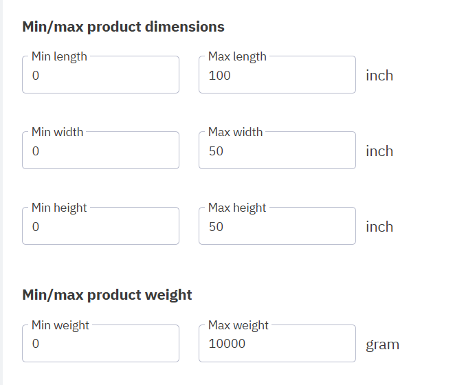
Task: Click into the Max width field
Action: coord(277,151)
